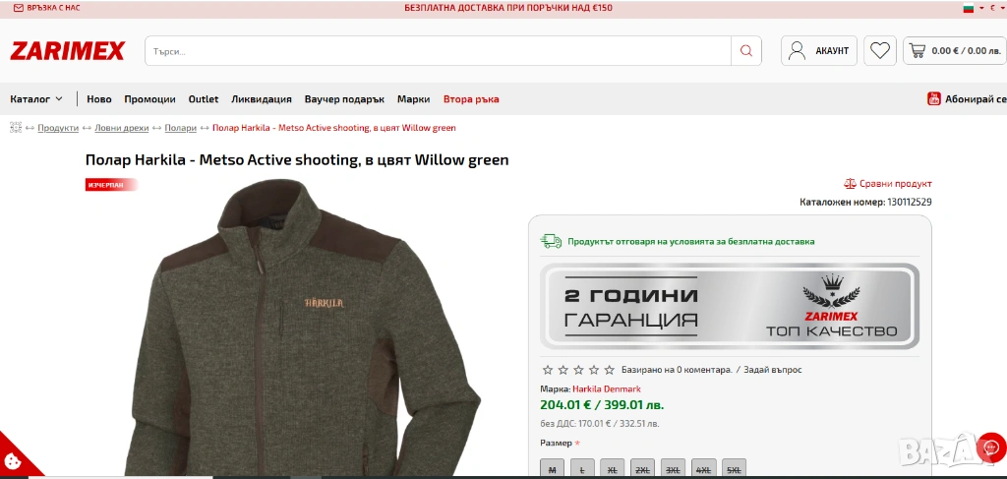Click the Zarimex logo
The height and width of the screenshot is (479, 1007).
pos(68,51)
